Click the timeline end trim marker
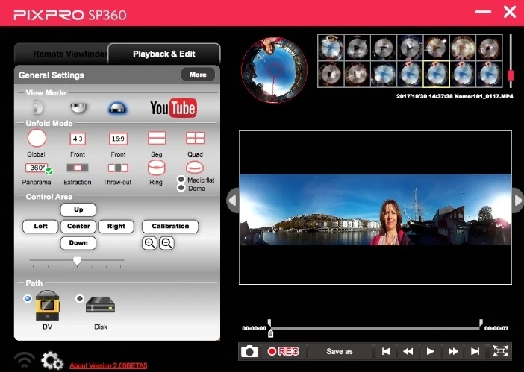 click(x=481, y=322)
